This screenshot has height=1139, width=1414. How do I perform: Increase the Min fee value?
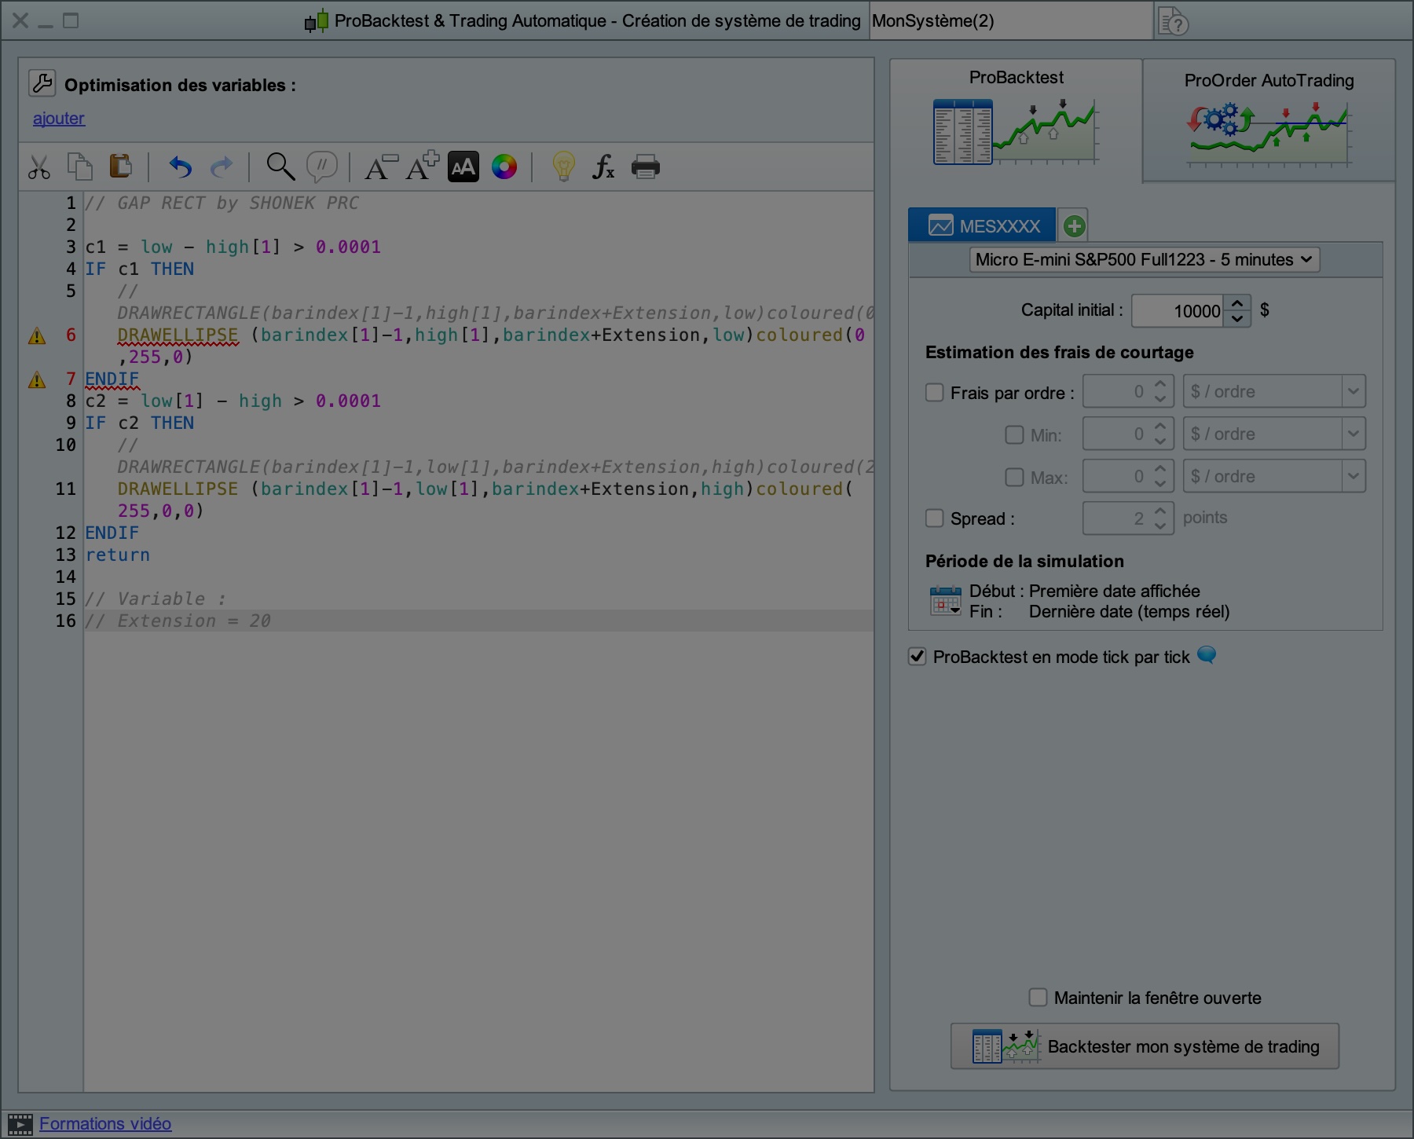(1160, 427)
